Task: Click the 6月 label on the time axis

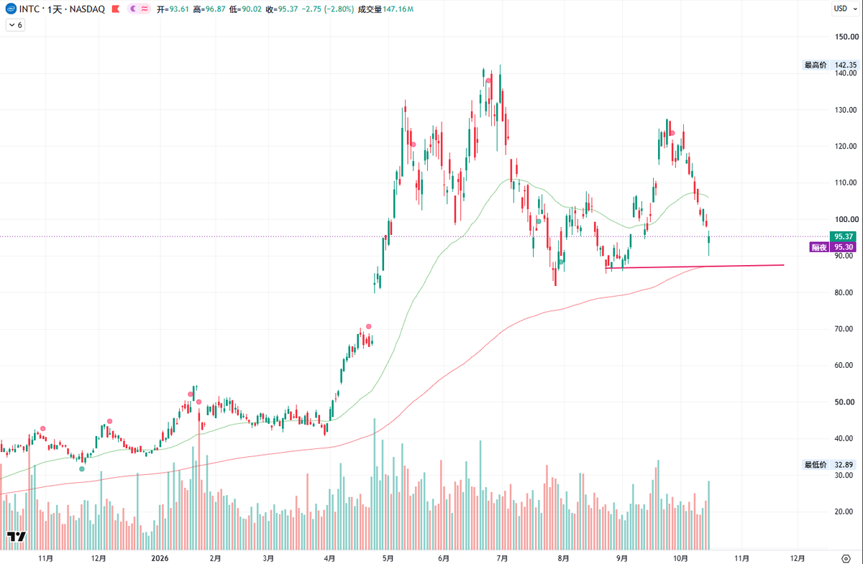Action: pyautogui.click(x=444, y=558)
